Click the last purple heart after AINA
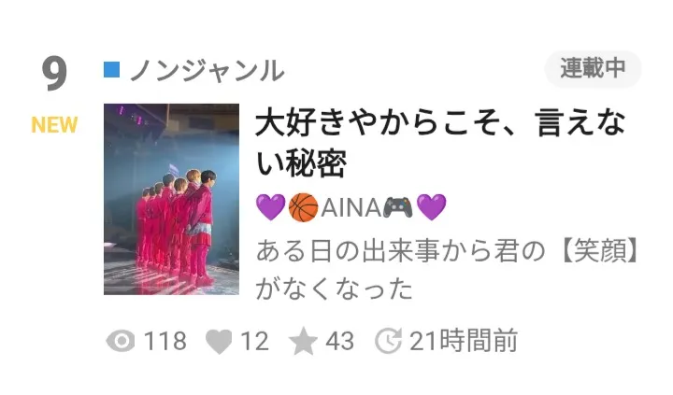Viewport: 673px width, 395px height. pos(431,207)
